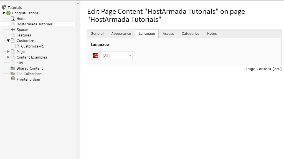The width and height of the screenshot is (284, 159).
Task: Open the Appearance tab
Action: [x=121, y=33]
